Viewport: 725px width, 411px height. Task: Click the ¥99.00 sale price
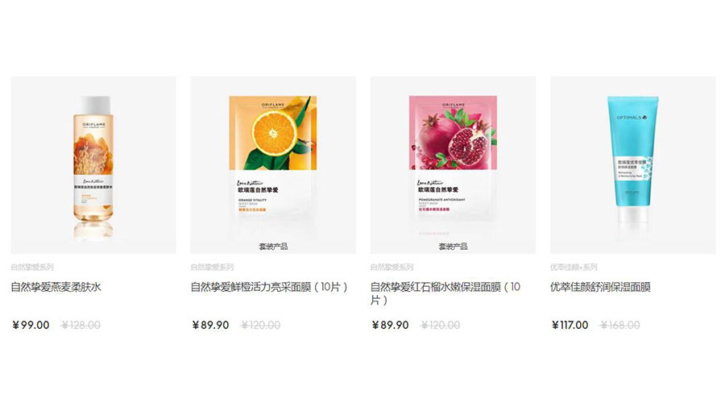point(31,325)
